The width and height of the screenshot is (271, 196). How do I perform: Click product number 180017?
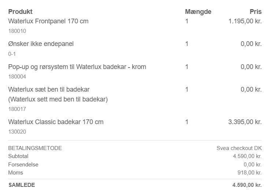tap(17, 109)
